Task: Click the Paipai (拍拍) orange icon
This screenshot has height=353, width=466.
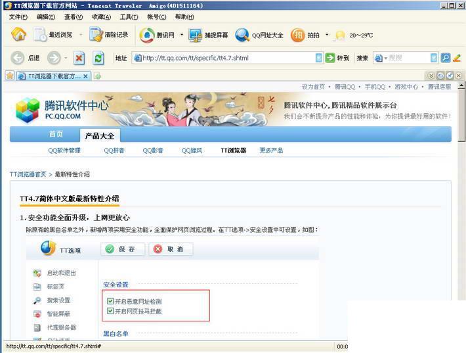Action: (298, 35)
